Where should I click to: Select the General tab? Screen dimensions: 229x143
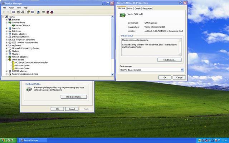(122, 8)
